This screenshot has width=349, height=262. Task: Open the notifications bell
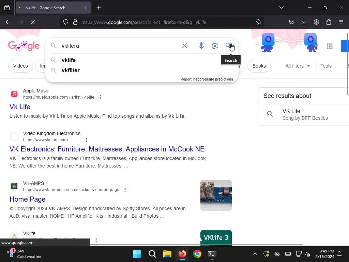point(340,254)
